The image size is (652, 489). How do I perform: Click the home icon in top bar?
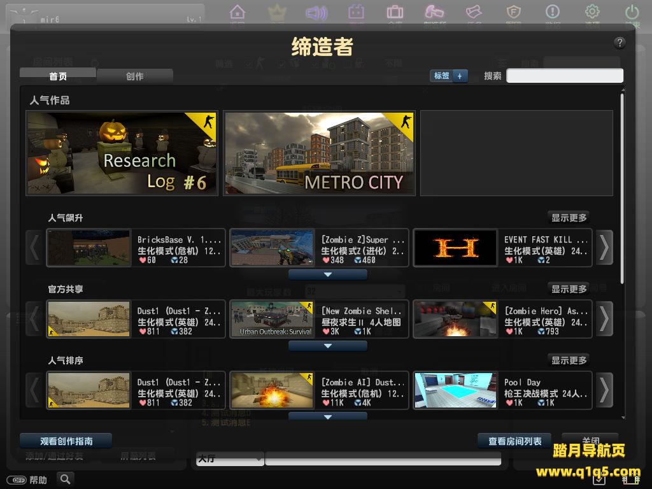(x=237, y=12)
